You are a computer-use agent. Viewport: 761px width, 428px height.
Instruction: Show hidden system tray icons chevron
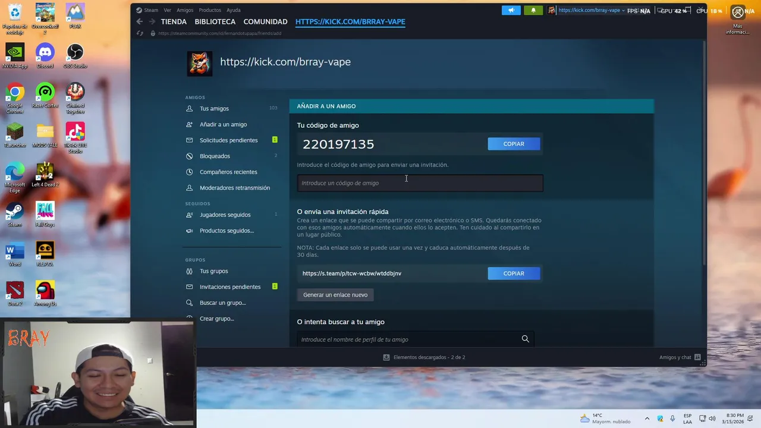pyautogui.click(x=647, y=418)
